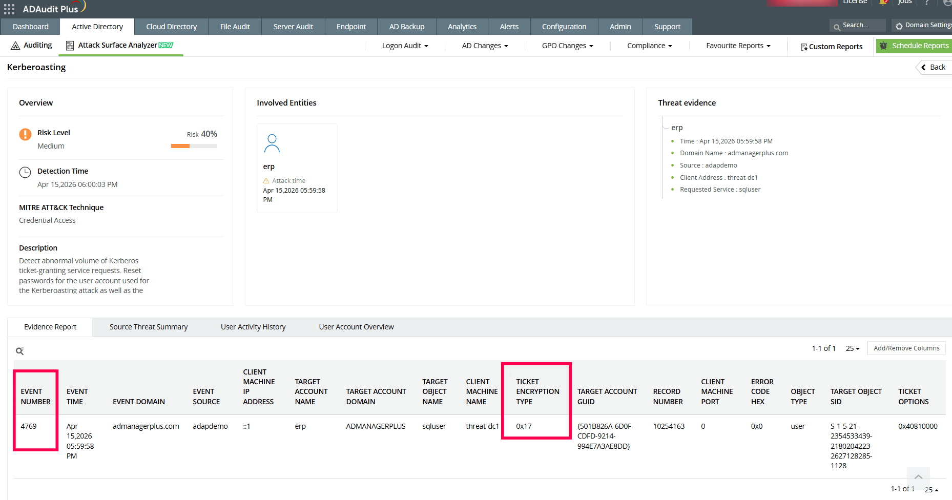This screenshot has height=500, width=952.
Task: Click the Risk 40% progress bar
Action: [x=194, y=146]
